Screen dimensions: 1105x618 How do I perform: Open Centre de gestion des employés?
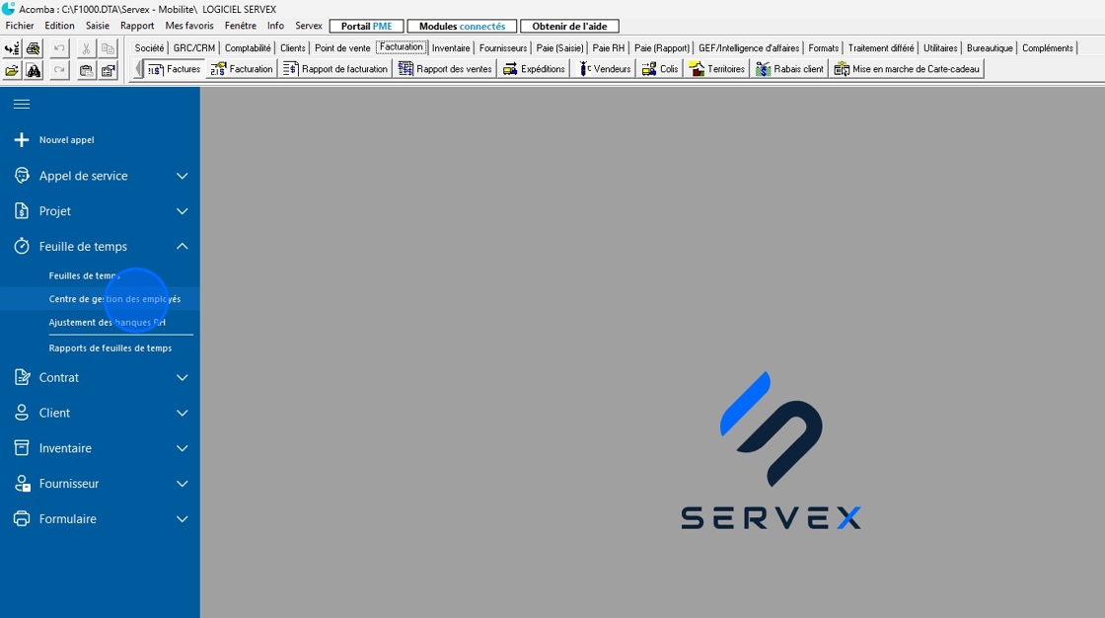tap(114, 299)
